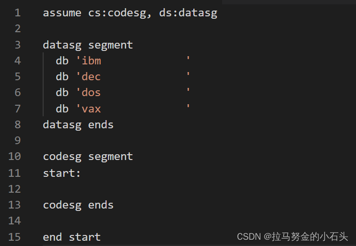The width and height of the screenshot is (356, 246).
Task: Click the 'codesg segment' declaration
Action: coord(88,157)
